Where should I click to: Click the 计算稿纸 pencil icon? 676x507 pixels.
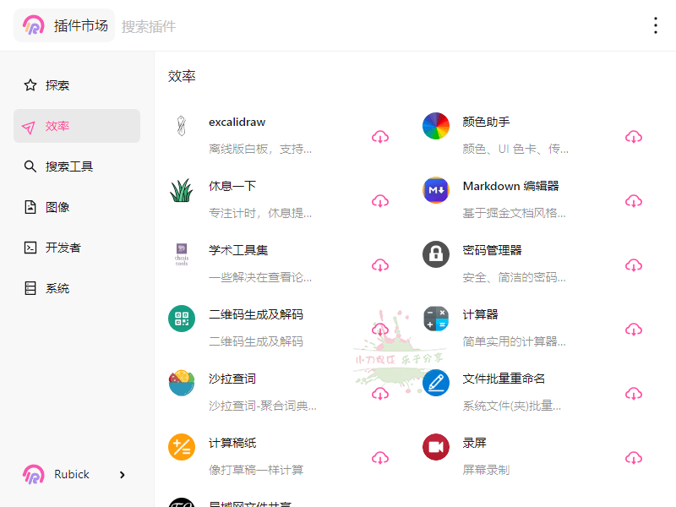point(181,448)
